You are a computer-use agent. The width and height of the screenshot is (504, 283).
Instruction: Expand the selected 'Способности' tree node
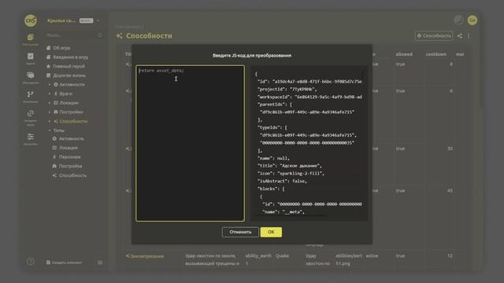50,121
